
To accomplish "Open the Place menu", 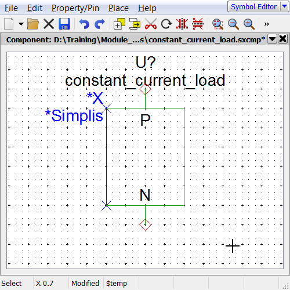I will (x=118, y=8).
